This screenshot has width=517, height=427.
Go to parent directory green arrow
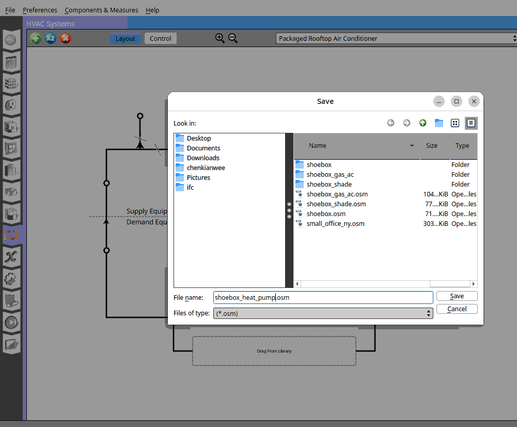pyautogui.click(x=422, y=123)
